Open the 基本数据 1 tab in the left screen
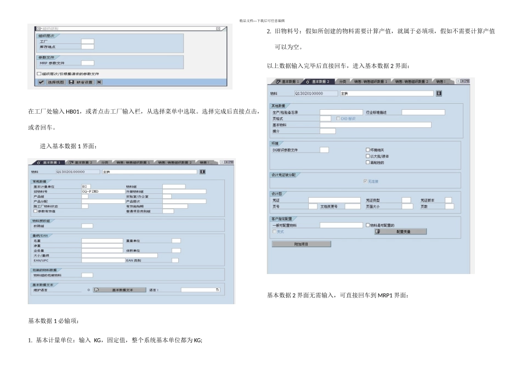This screenshot has height=369, width=521. [x=49, y=163]
